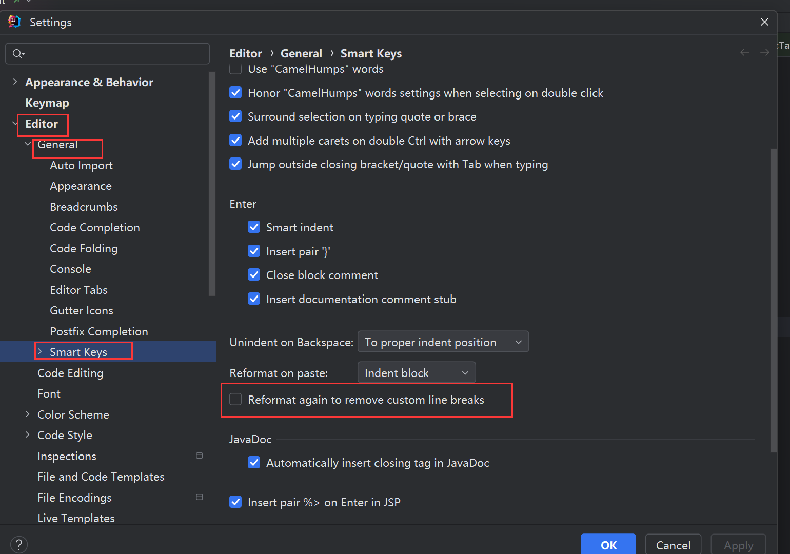Open the Reformat on paste dropdown
The image size is (790, 554).
click(x=416, y=373)
